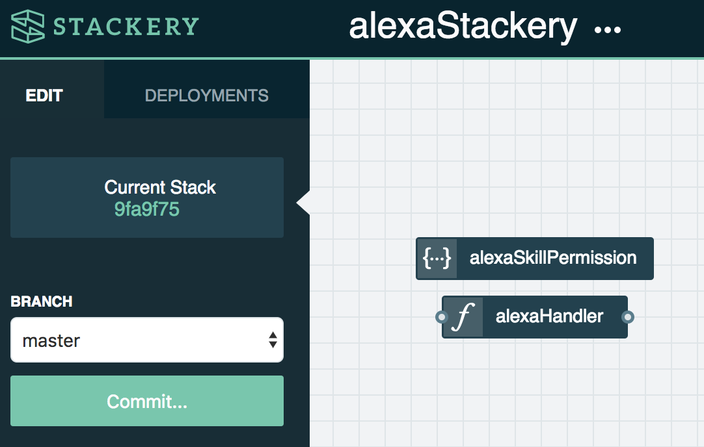Screen dimensions: 704x447
Task: Click the BRANCH label
Action: (x=41, y=301)
